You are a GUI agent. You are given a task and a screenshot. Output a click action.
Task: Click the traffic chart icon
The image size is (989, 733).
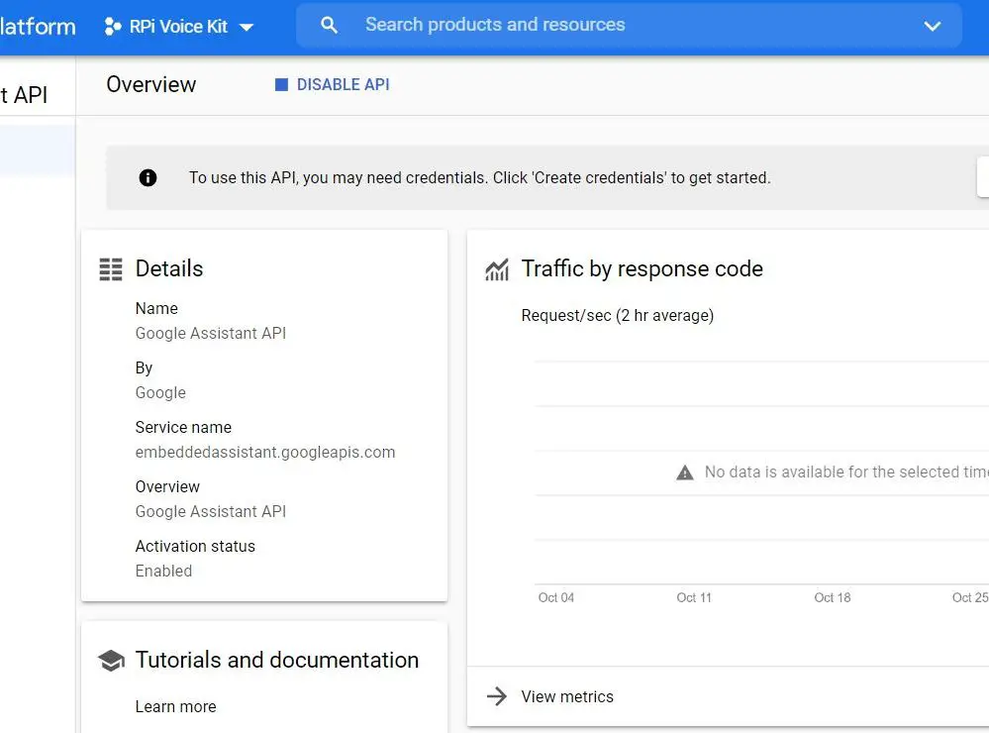click(497, 269)
